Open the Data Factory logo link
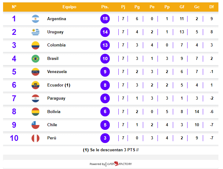 [x=119, y=164]
